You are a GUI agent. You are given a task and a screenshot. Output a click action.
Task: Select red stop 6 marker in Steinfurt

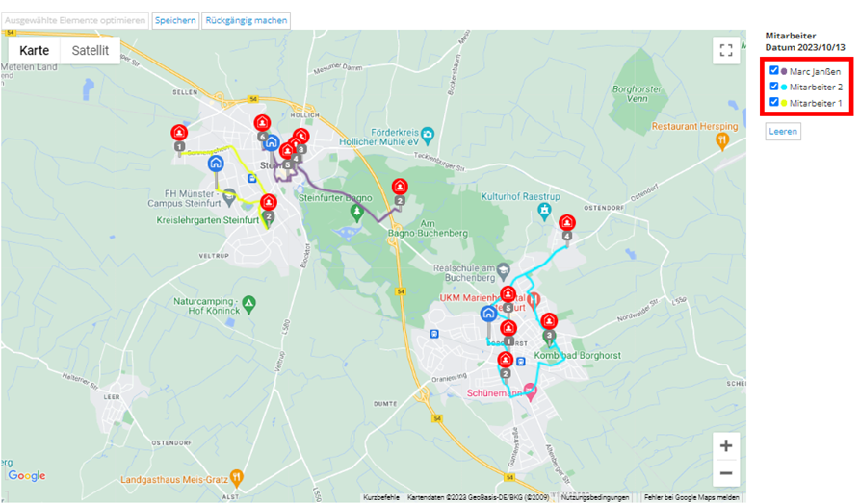point(262,123)
